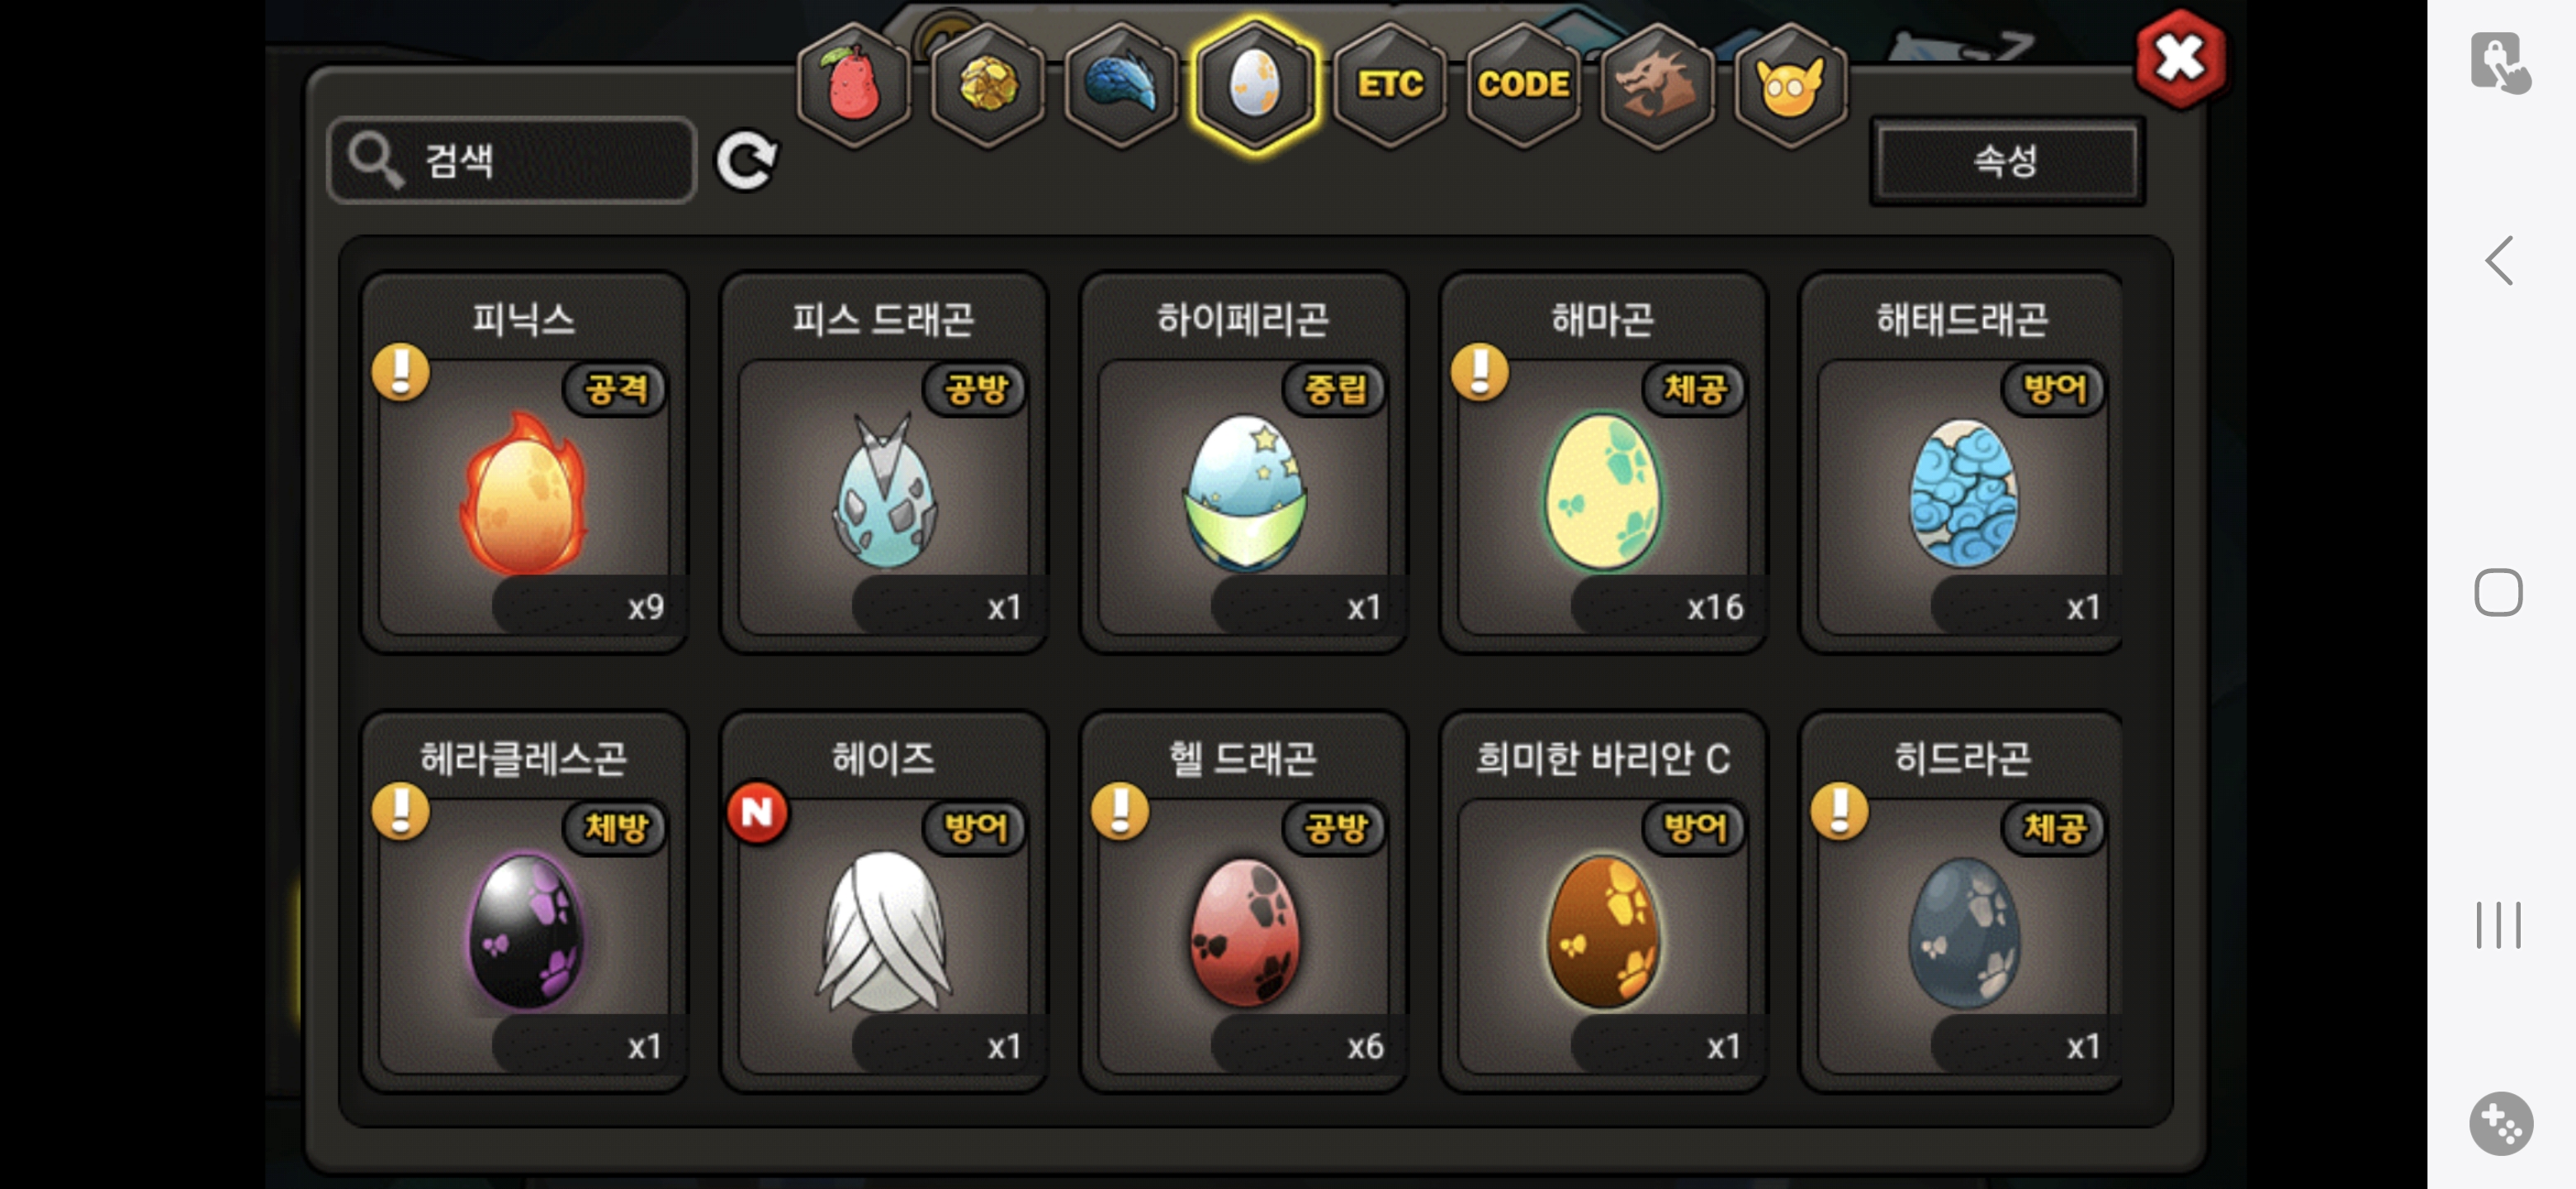Switch to the blue dragon-head category tab
Screen dimensions: 2576x1189
click(x=1121, y=85)
